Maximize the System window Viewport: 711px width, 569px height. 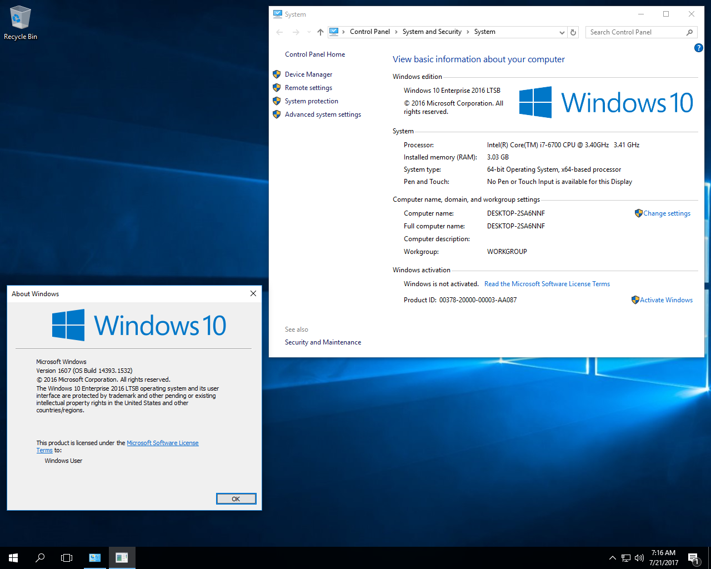666,14
